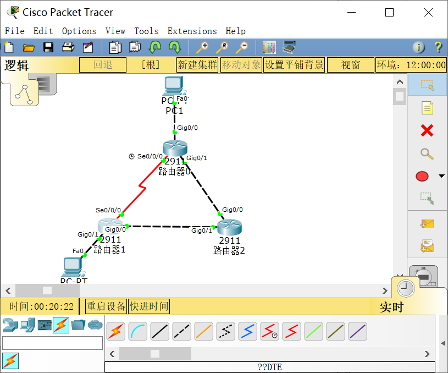
Task: Pick the console cable
Action: click(138, 332)
